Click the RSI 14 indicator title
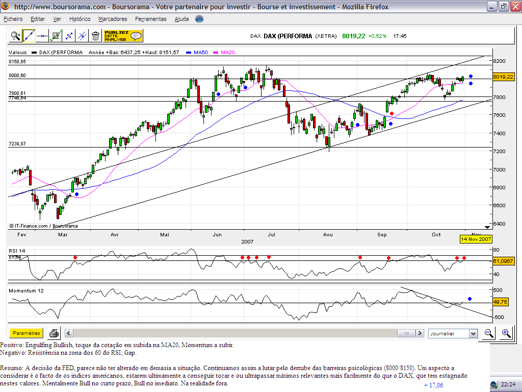The width and height of the screenshot is (522, 392). tap(17, 251)
